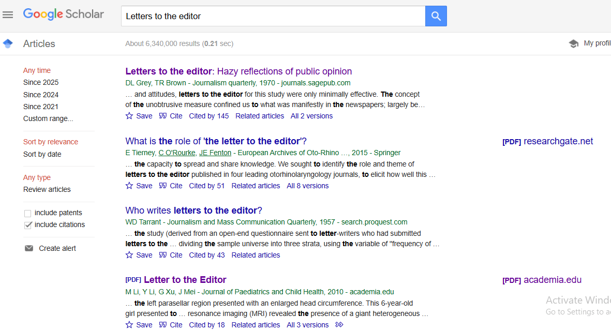Open What is the role of letter article
The width and height of the screenshot is (611, 331).
216,141
